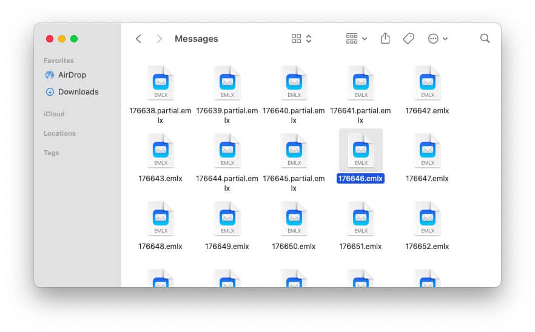Click the 176638.partial.emlx filename label
Image resolution: width=535 pixels, height=332 pixels.
click(160, 116)
